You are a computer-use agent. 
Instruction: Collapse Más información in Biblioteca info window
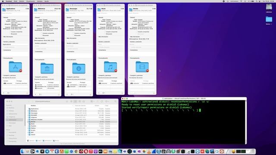pyautogui.click(x=34, y=38)
